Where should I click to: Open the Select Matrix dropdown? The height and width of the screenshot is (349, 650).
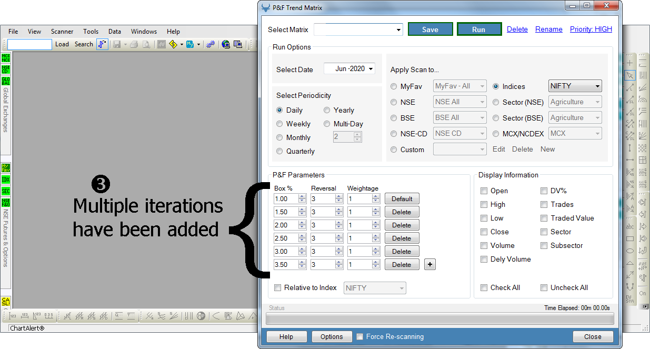tap(358, 30)
